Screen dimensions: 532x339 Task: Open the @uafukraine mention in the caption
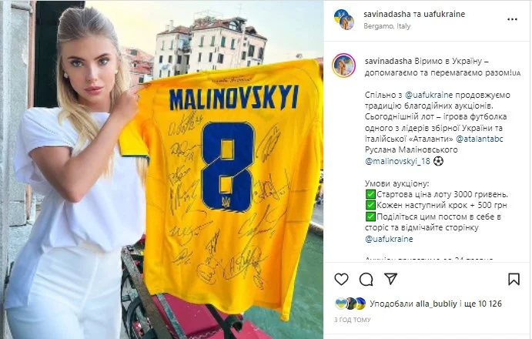(x=429, y=95)
